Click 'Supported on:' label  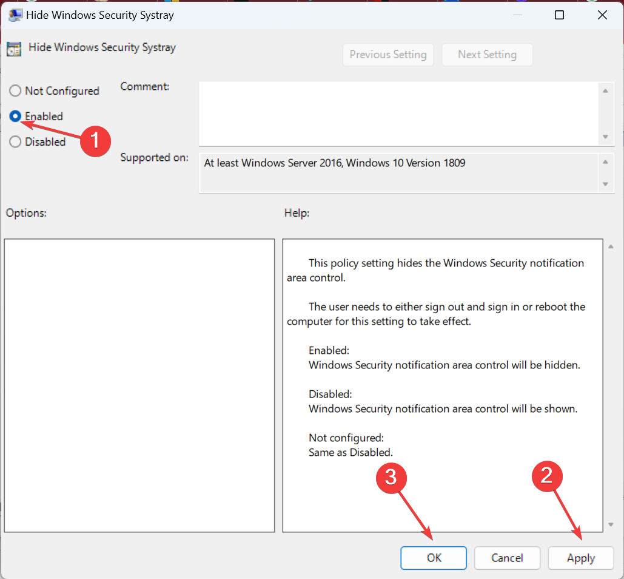tap(155, 158)
